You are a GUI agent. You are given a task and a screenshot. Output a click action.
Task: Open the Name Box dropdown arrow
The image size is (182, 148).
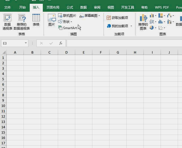[x=26, y=43]
